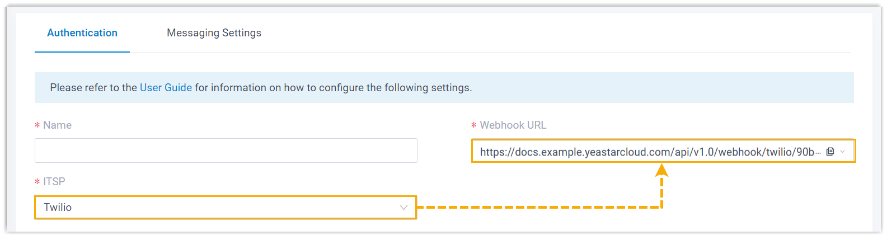Viewport: 887px width, 235px height.
Task: Click the Webhook URL field label
Action: (x=513, y=125)
